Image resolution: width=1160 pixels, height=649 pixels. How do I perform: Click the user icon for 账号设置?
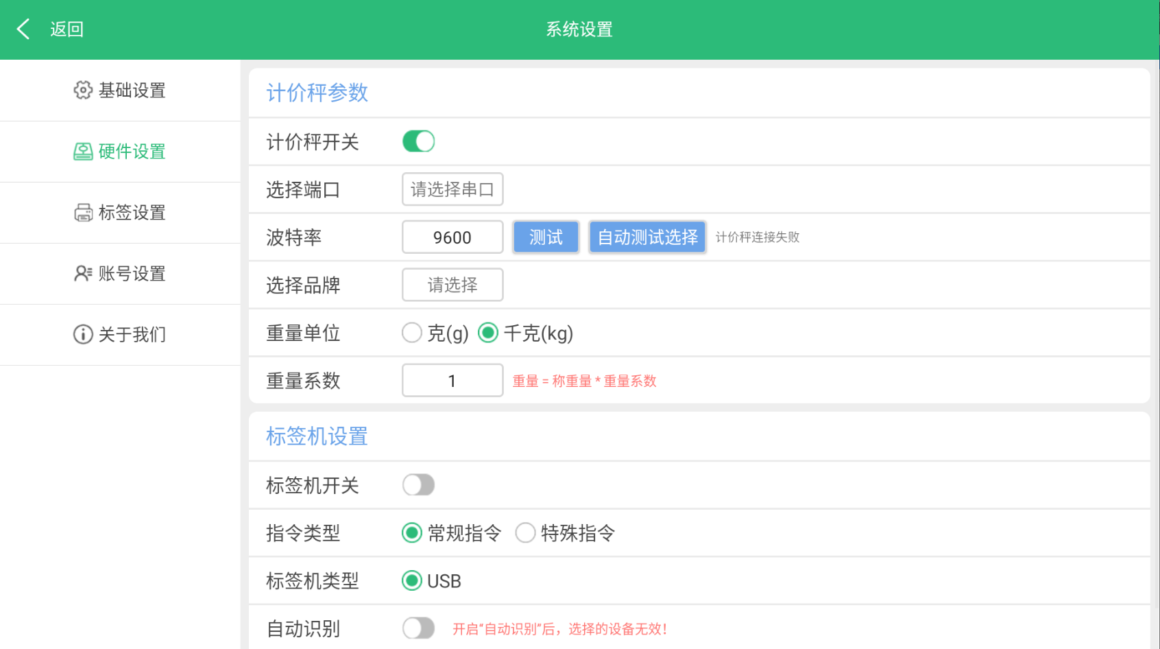tap(83, 274)
